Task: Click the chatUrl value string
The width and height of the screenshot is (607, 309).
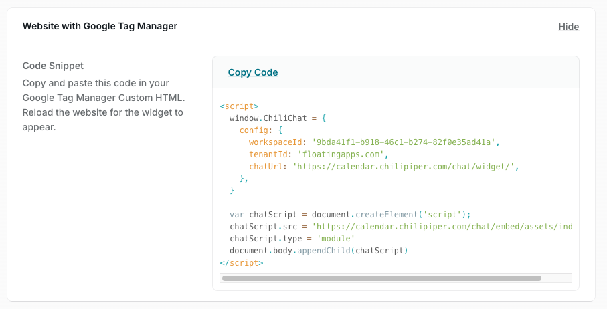Action: point(404,167)
